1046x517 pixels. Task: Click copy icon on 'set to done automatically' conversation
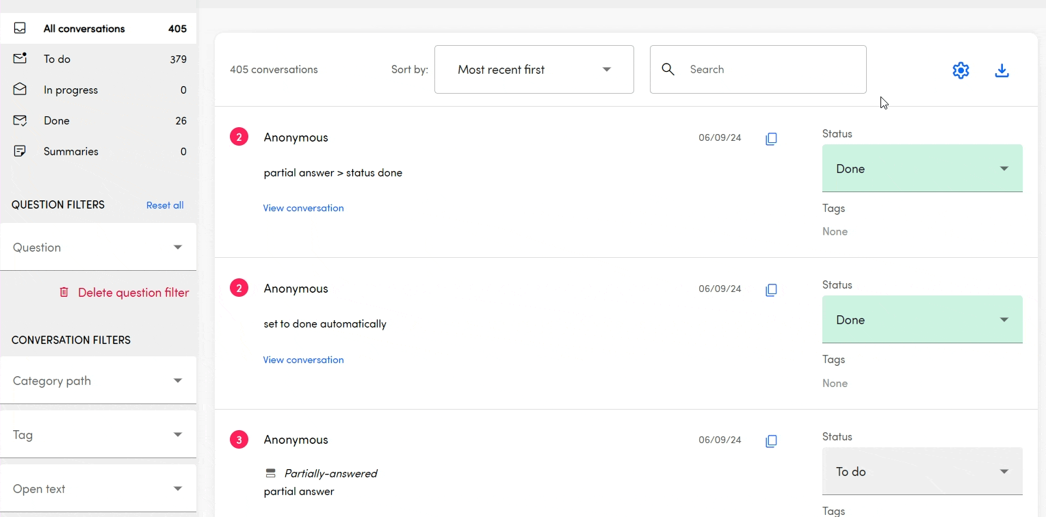click(771, 290)
